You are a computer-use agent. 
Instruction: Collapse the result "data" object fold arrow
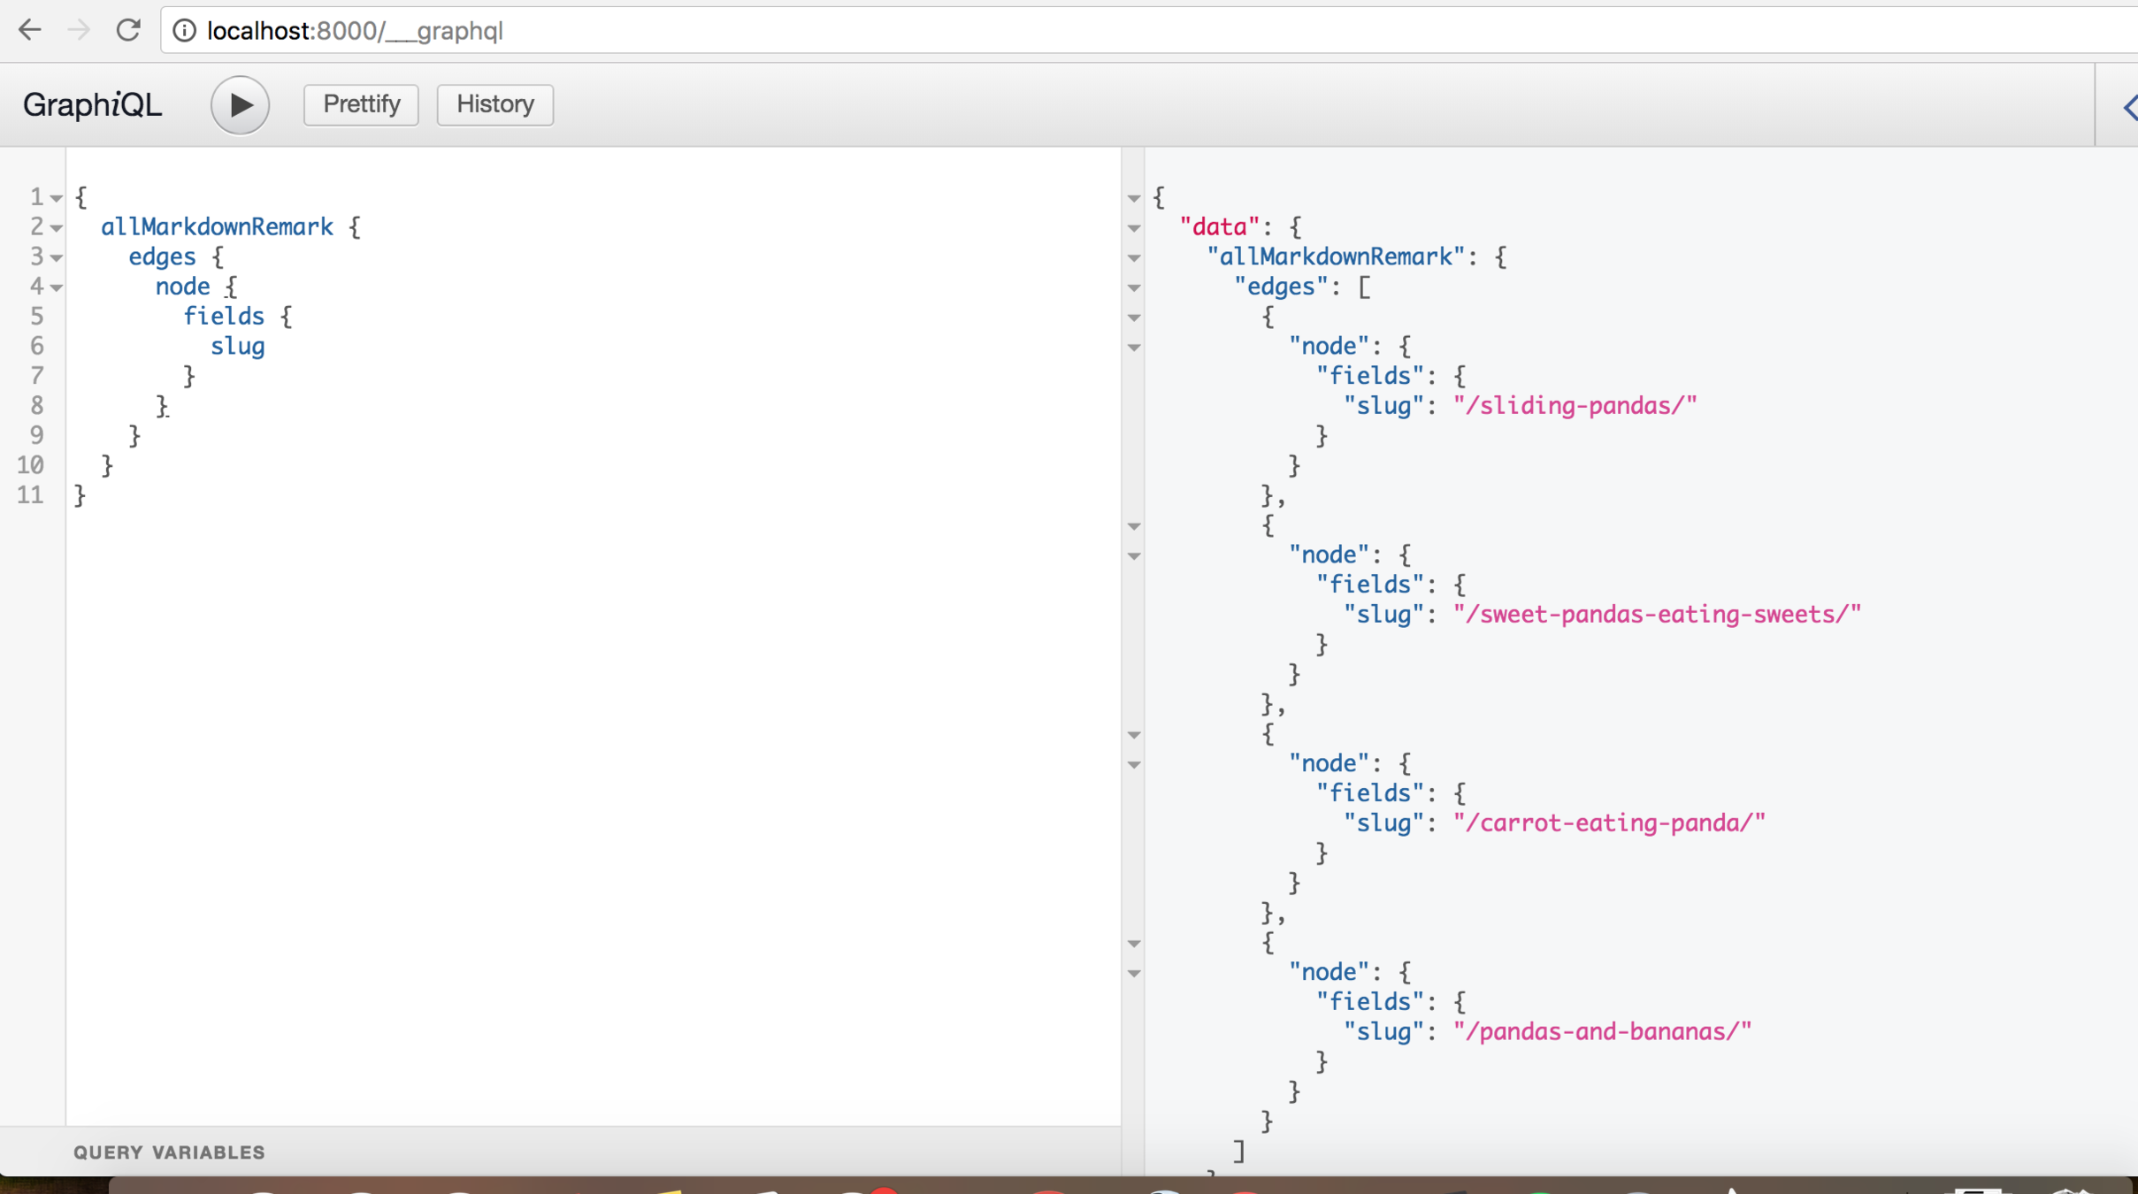click(1134, 228)
